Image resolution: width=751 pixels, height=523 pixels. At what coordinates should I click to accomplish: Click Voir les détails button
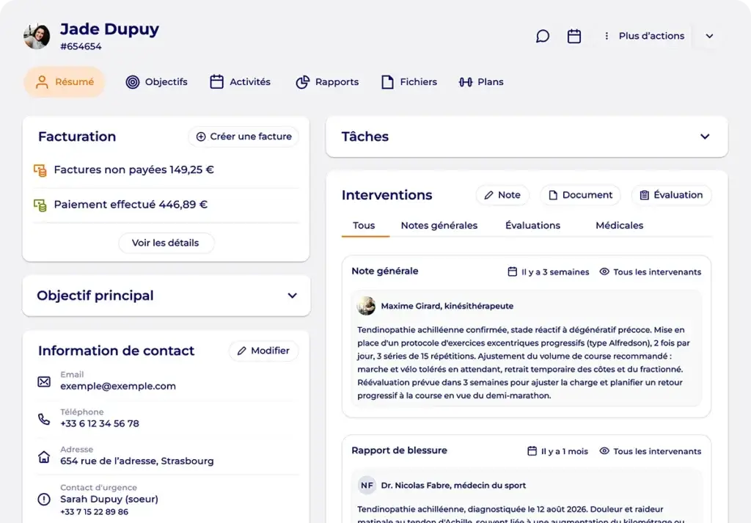pyautogui.click(x=166, y=243)
